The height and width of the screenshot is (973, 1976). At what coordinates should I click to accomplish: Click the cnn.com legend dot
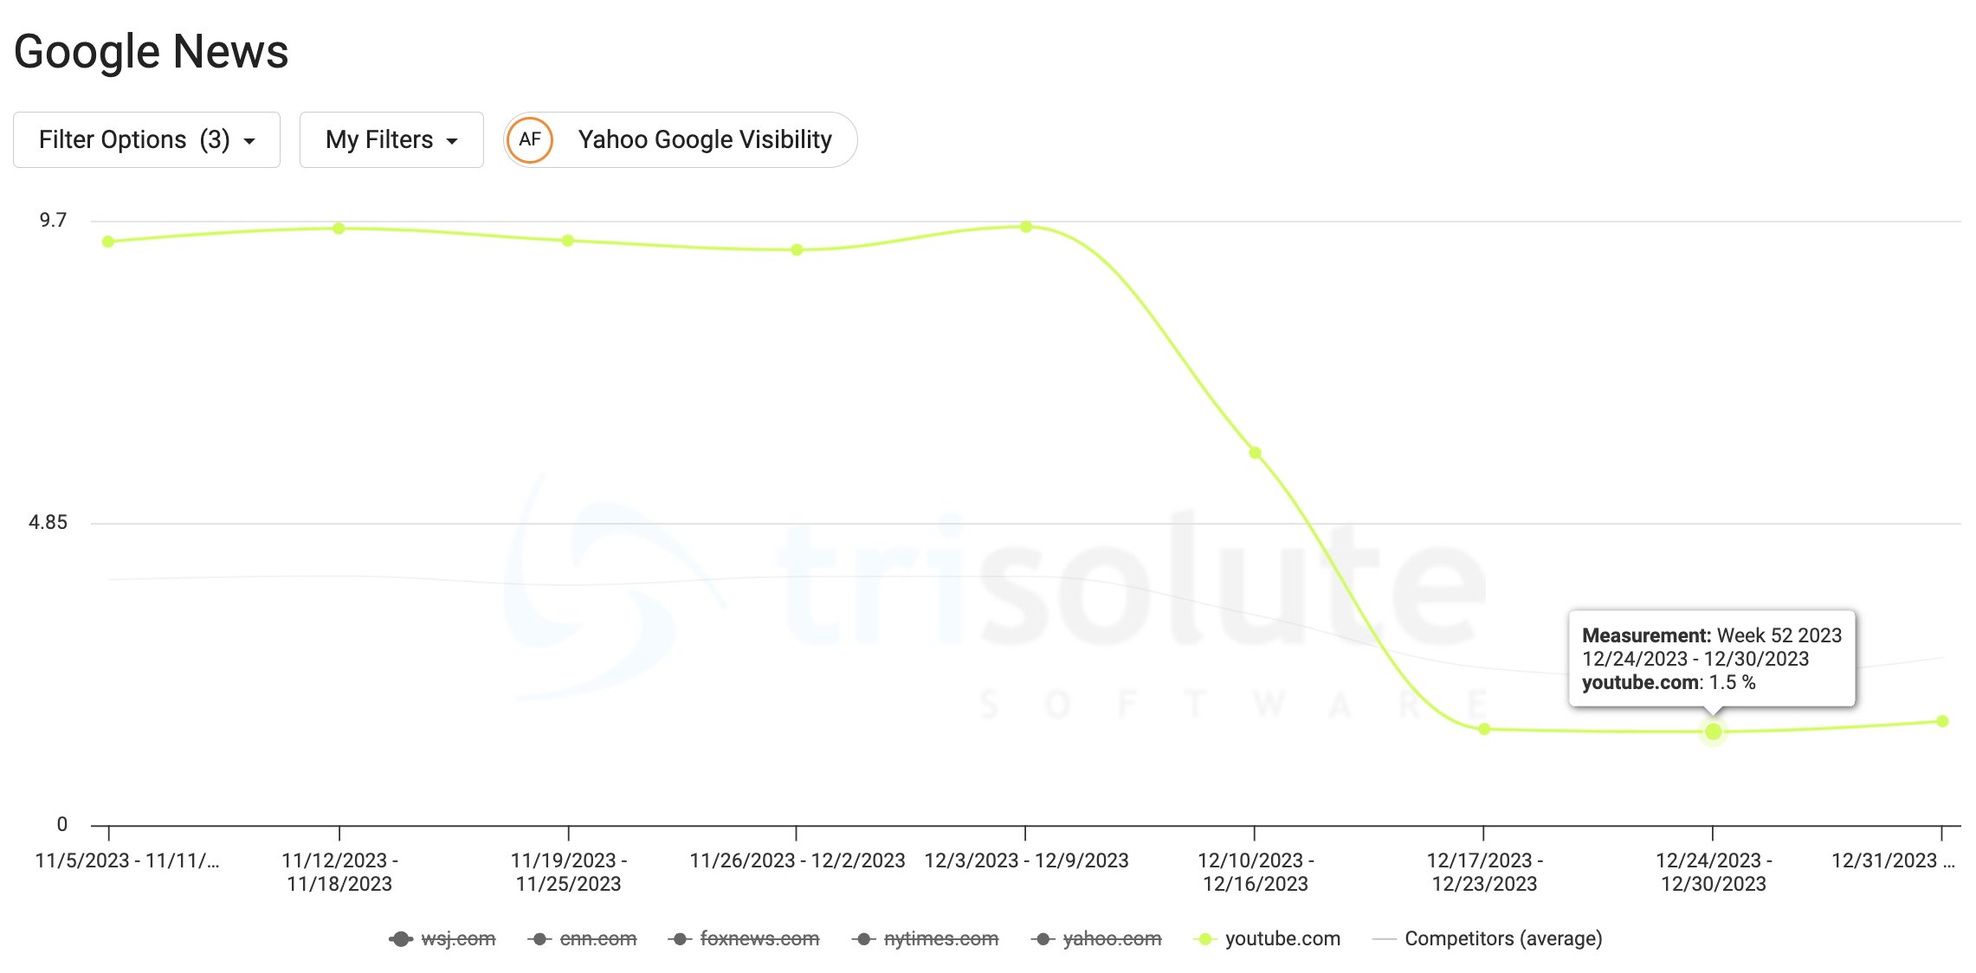coord(541,938)
